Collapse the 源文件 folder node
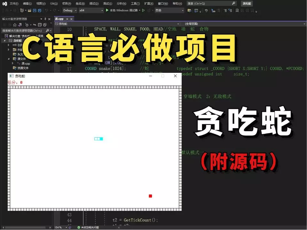Screen dimensions: 307x230 pos(9,59)
